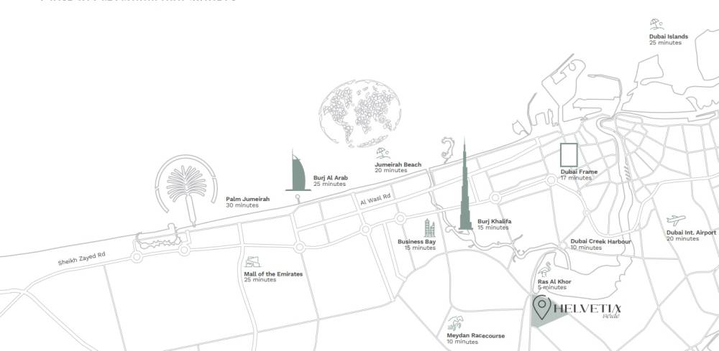Click the Meydan Racecourse horse icon
The width and height of the screenshot is (719, 351).
click(454, 324)
